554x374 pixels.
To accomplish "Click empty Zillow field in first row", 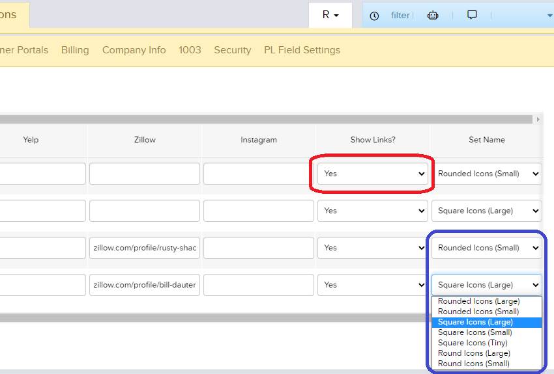I will [145, 174].
